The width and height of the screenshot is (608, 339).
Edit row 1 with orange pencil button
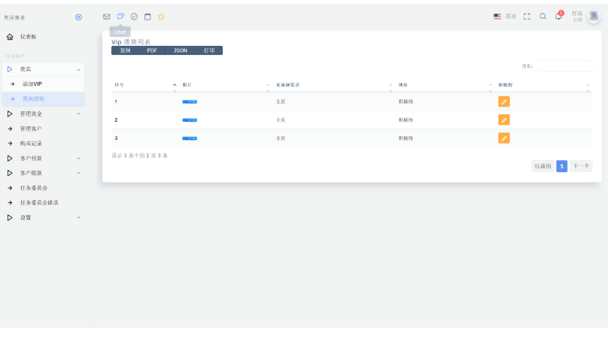pyautogui.click(x=504, y=101)
